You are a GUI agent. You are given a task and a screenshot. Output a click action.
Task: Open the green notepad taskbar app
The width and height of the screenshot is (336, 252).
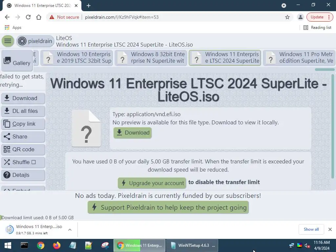pyautogui.click(x=89, y=245)
